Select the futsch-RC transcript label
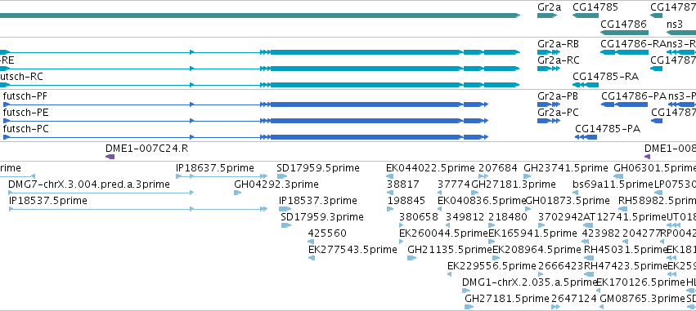The image size is (696, 311). [21, 77]
